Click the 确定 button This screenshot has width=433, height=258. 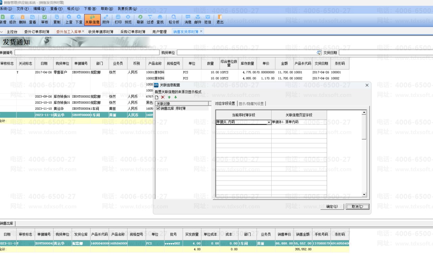[x=332, y=207]
